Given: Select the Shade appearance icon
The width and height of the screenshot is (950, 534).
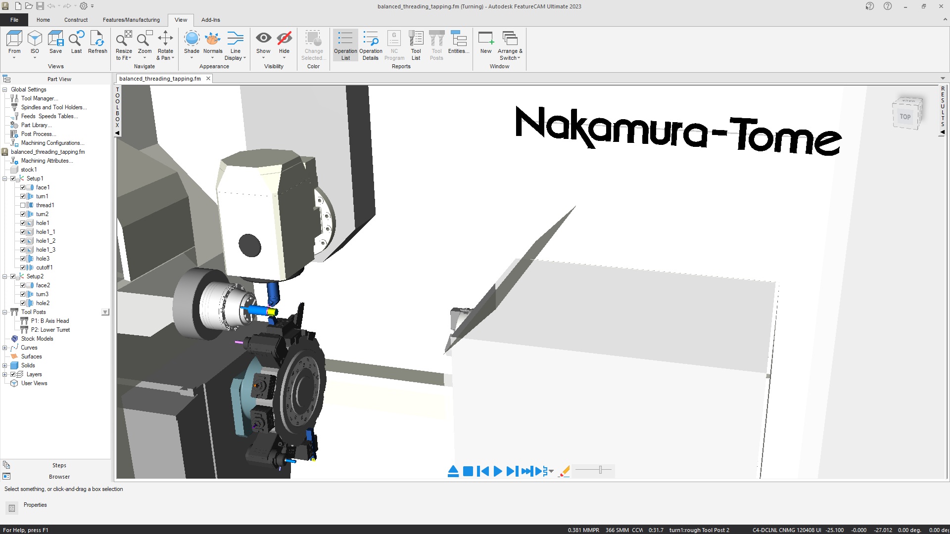Looking at the screenshot, I should pyautogui.click(x=191, y=40).
